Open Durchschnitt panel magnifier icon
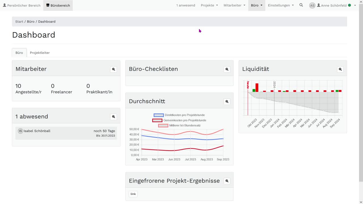This screenshot has width=363, height=204. 227,101
